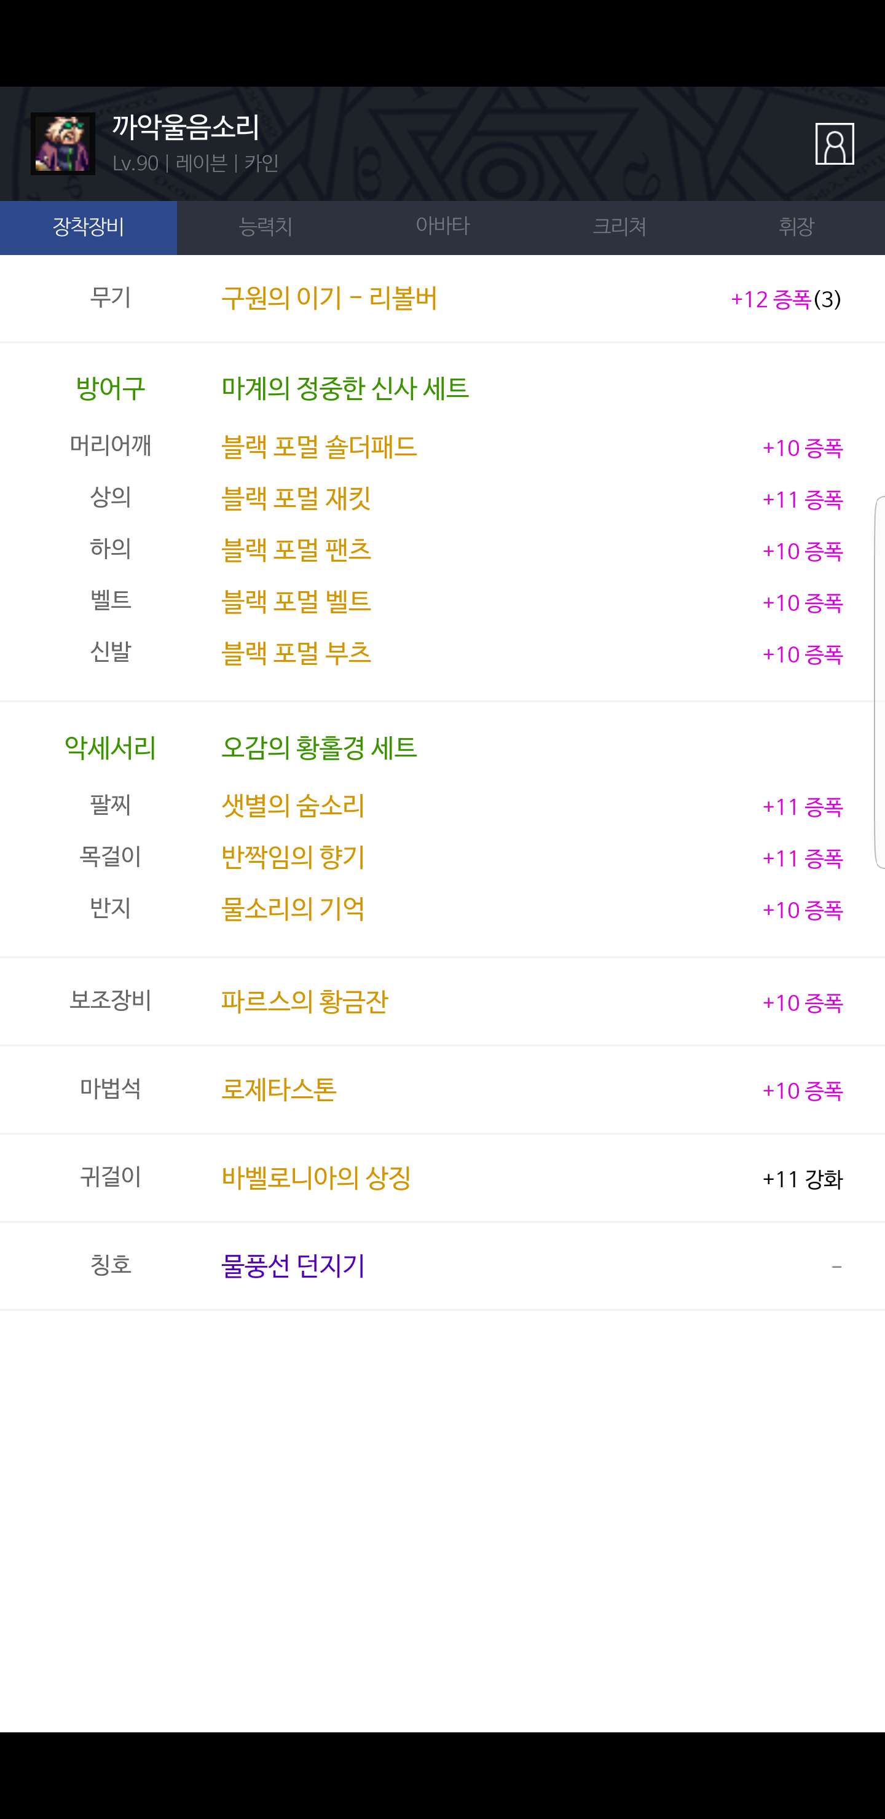Open the 로제타스톤 magic stone
Screen dimensions: 885x1819
[279, 1090]
